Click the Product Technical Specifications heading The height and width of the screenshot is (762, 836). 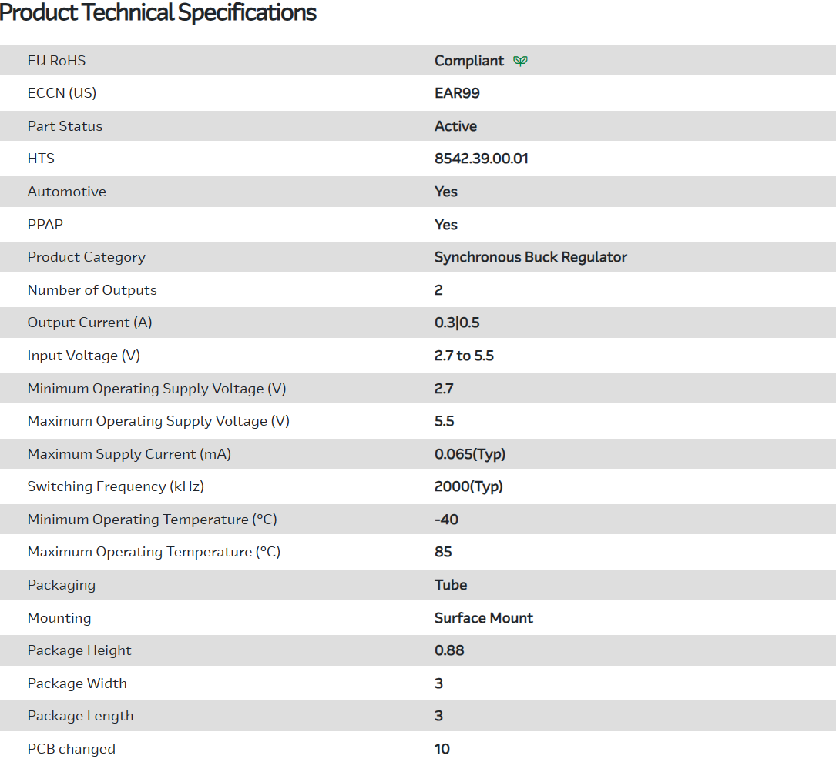tap(159, 13)
